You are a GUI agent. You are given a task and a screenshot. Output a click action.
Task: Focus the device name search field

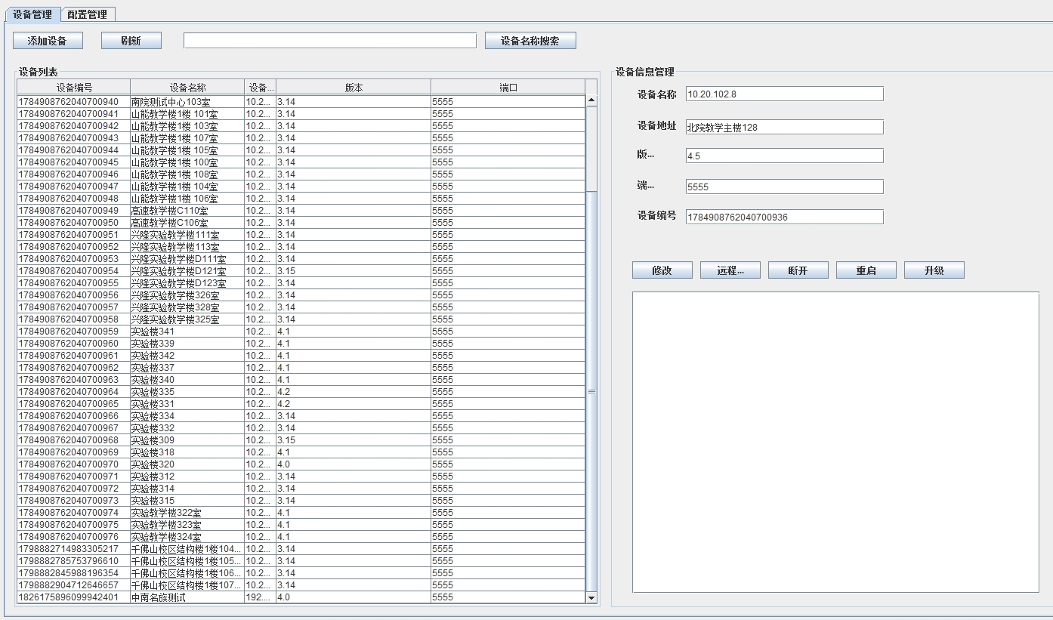tap(329, 41)
